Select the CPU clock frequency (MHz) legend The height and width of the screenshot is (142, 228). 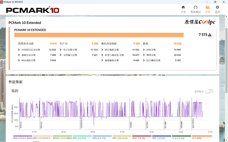23,137
